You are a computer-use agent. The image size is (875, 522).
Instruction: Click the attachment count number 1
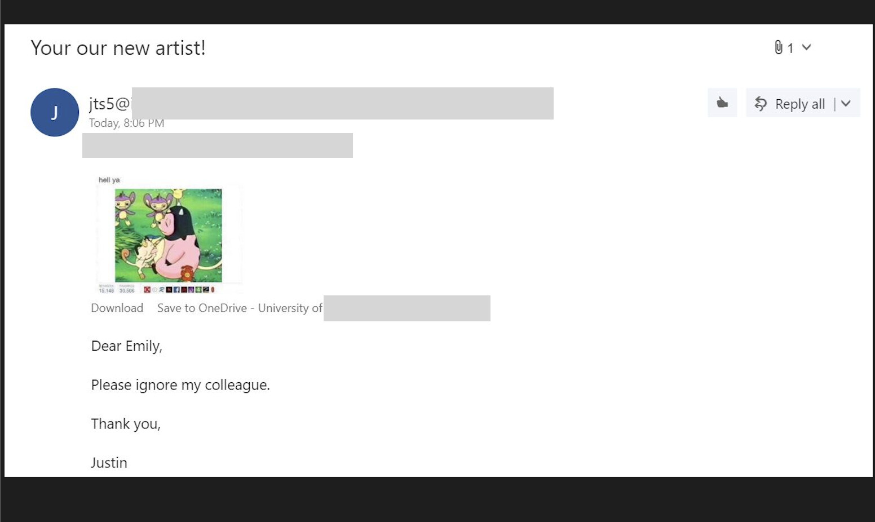click(790, 48)
